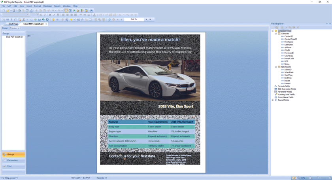The width and height of the screenshot is (332, 180).
Task: Click the Insert Chart icon
Action: (39, 19)
